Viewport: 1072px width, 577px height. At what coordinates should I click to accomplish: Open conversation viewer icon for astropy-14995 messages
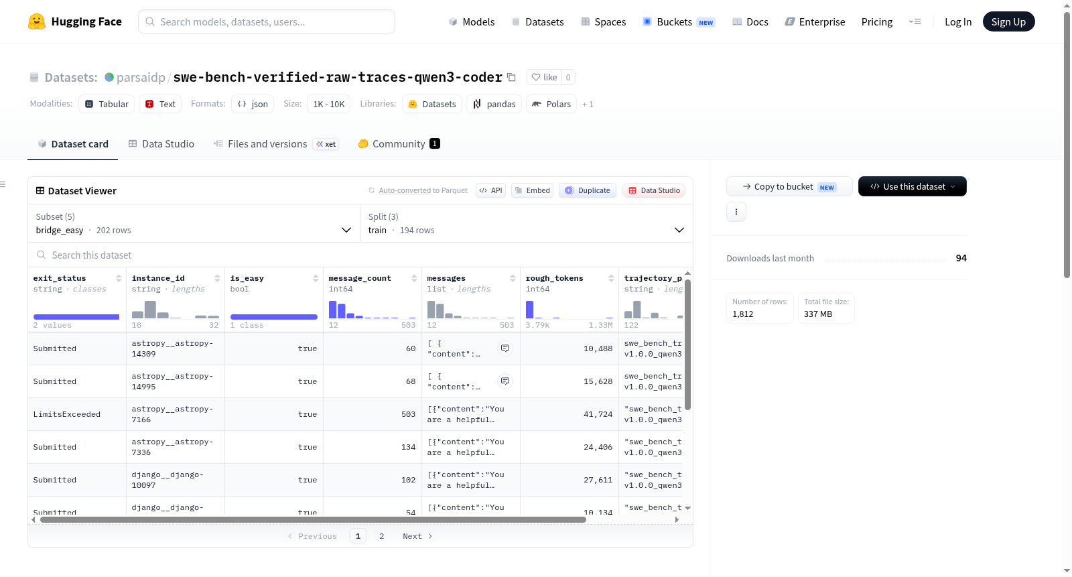tap(505, 381)
